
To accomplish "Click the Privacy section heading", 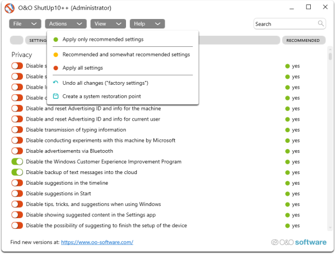I will point(22,55).
